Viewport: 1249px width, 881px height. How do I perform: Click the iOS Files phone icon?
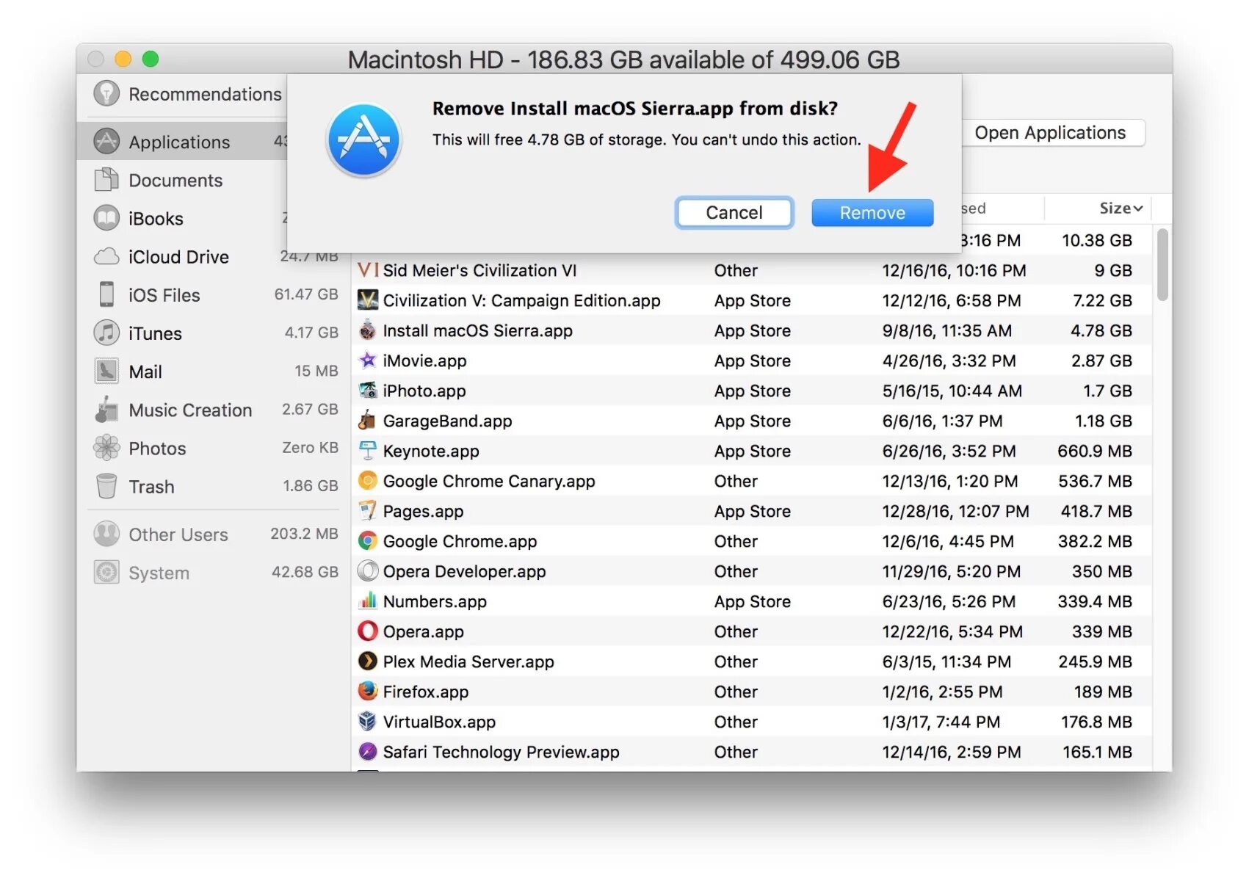point(106,294)
